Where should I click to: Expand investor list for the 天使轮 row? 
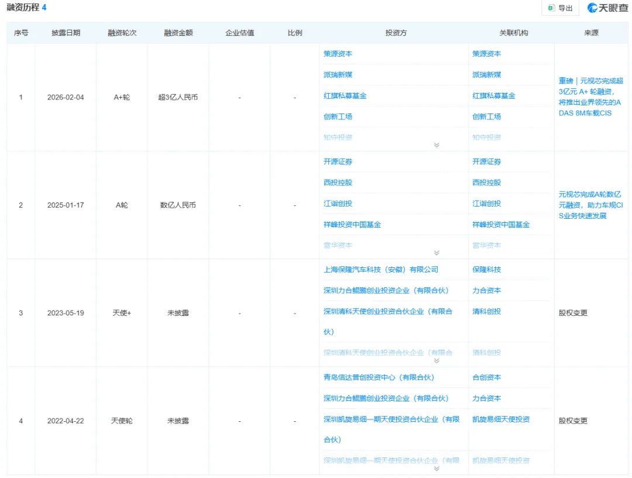pyautogui.click(x=437, y=468)
